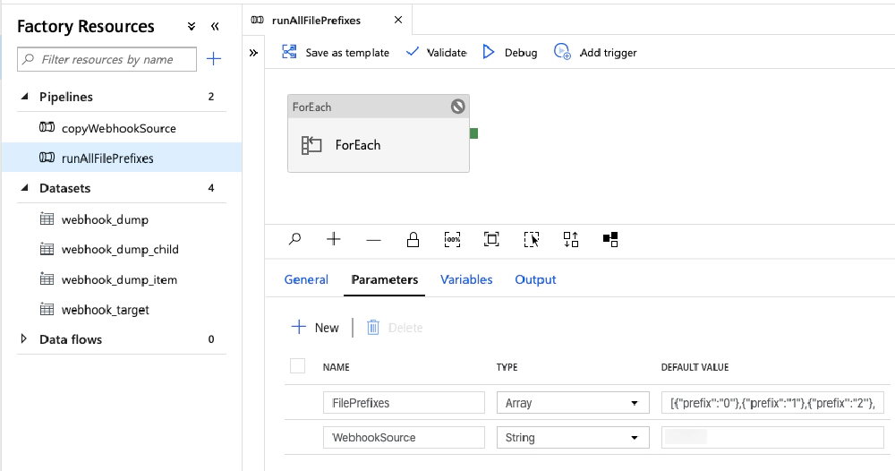Click the fit to screen icon

pyautogui.click(x=491, y=240)
